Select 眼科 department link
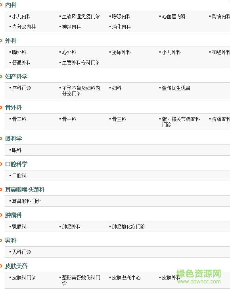Screen dimensions: 230x289 point(17,150)
